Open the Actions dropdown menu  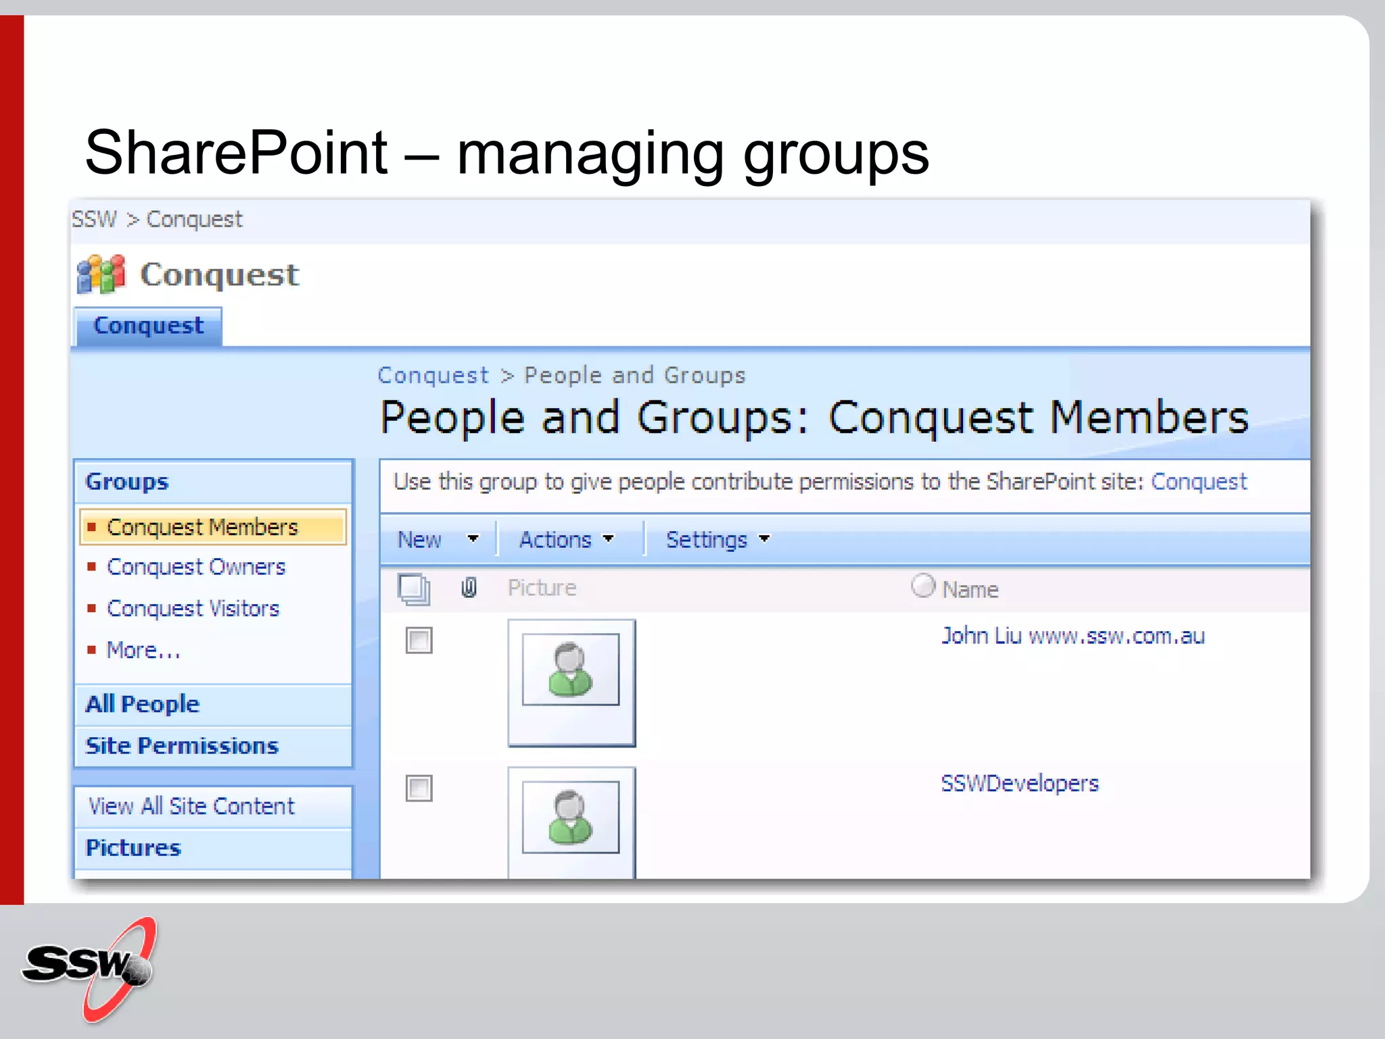click(566, 540)
